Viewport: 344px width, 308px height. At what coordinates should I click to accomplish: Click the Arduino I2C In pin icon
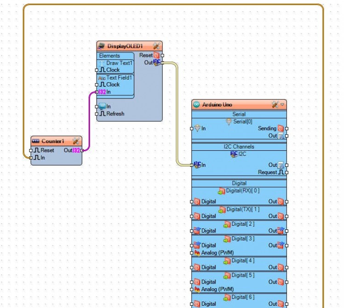pos(197,165)
